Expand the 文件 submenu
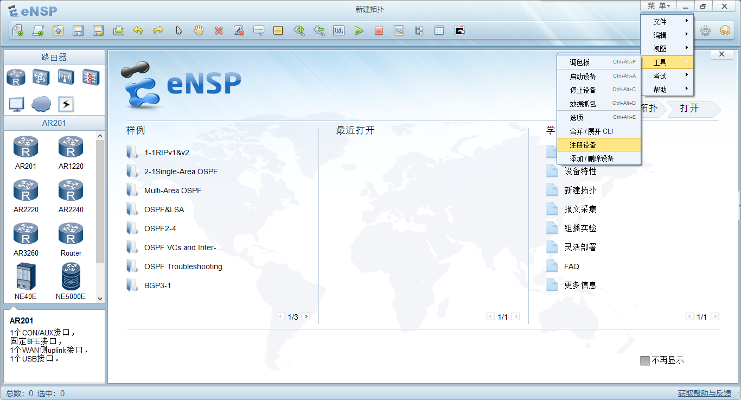The width and height of the screenshot is (741, 400). [x=667, y=22]
